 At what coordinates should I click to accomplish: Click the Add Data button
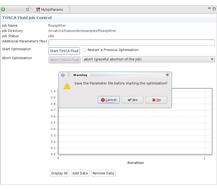80,173
